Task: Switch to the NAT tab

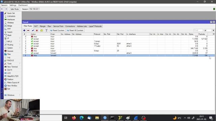Action: [x=36, y=26]
